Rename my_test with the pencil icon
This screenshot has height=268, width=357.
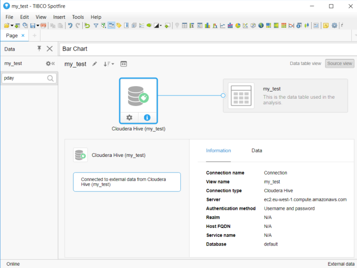pyautogui.click(x=94, y=64)
